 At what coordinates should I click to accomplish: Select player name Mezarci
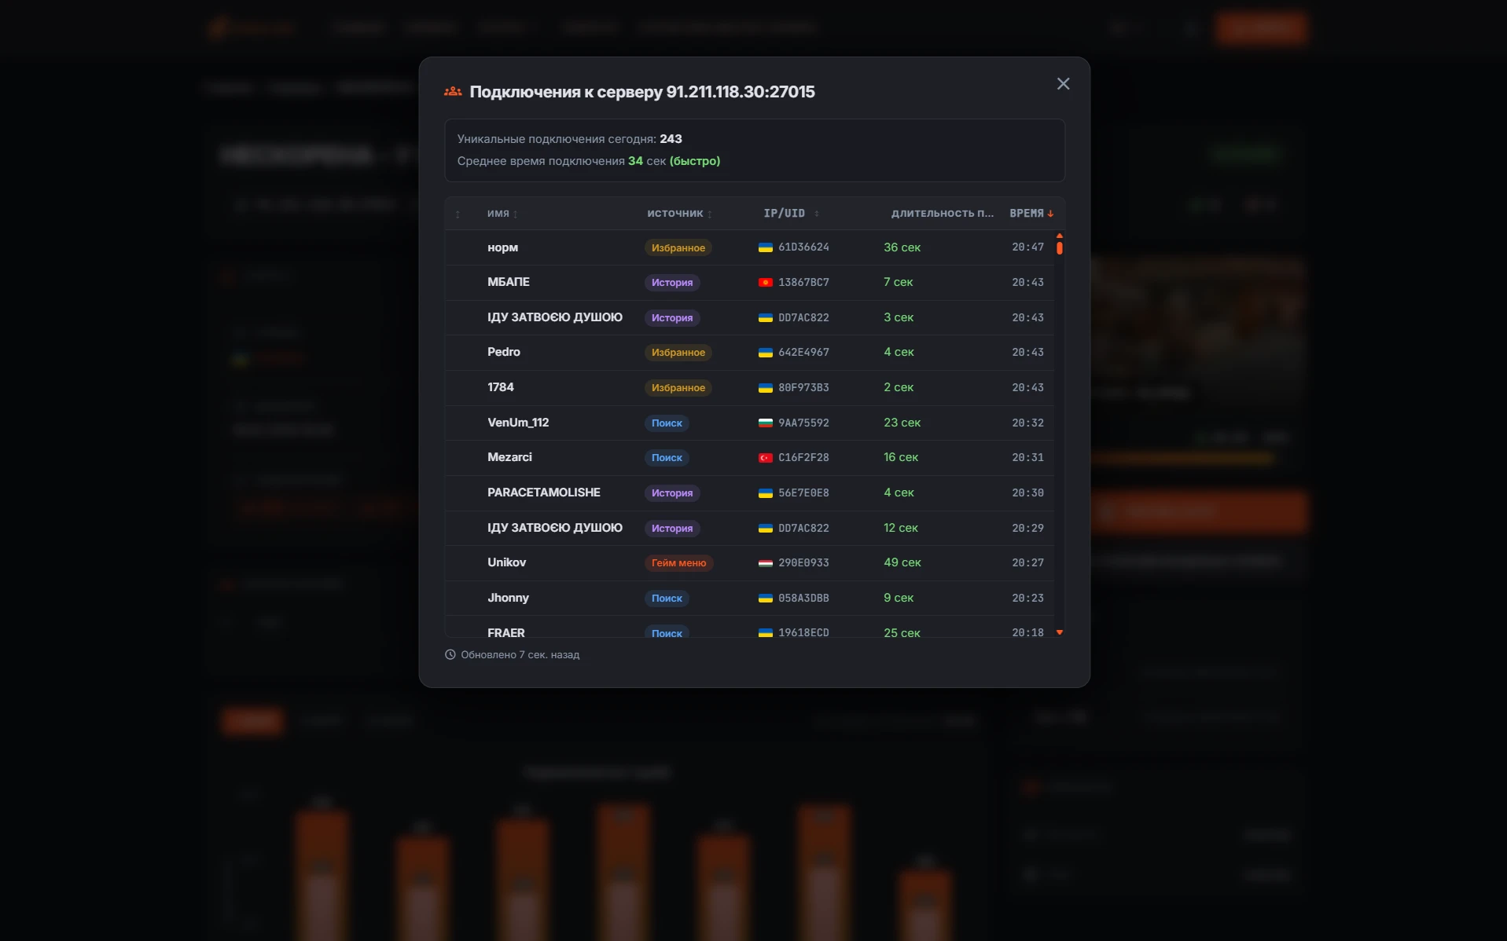tap(509, 457)
